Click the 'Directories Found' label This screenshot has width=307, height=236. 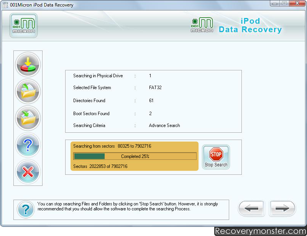coord(89,101)
